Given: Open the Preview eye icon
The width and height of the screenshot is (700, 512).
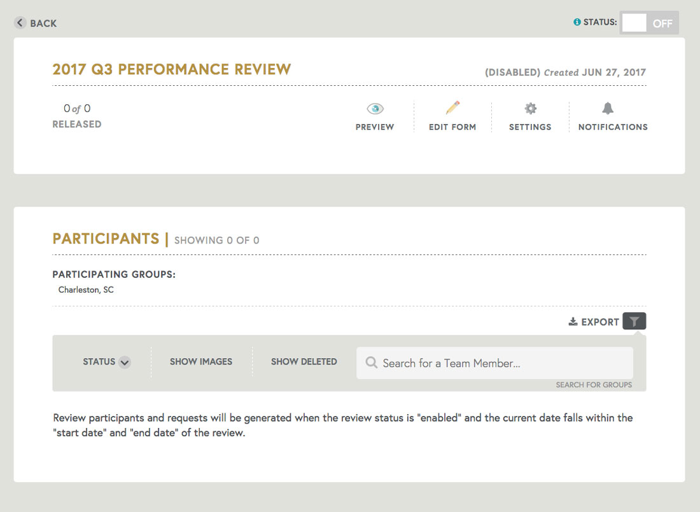Looking at the screenshot, I should coord(374,108).
